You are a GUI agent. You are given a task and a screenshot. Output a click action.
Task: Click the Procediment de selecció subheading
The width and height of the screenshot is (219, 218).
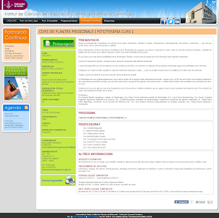(x=93, y=167)
